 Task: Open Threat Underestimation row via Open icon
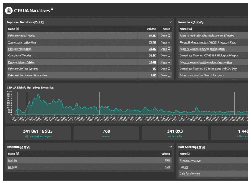click(x=169, y=42)
